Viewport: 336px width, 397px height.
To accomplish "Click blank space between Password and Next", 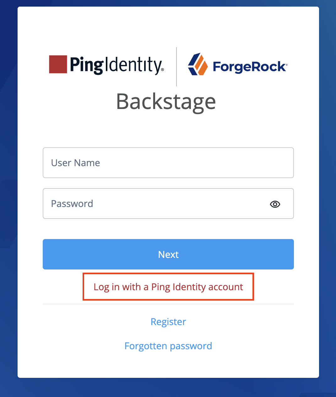I will (x=168, y=229).
